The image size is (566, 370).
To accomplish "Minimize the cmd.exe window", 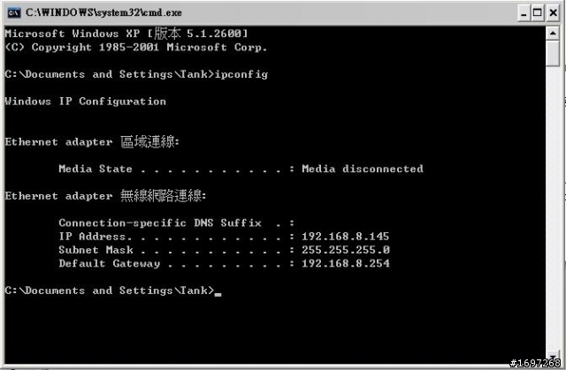I will coord(524,13).
